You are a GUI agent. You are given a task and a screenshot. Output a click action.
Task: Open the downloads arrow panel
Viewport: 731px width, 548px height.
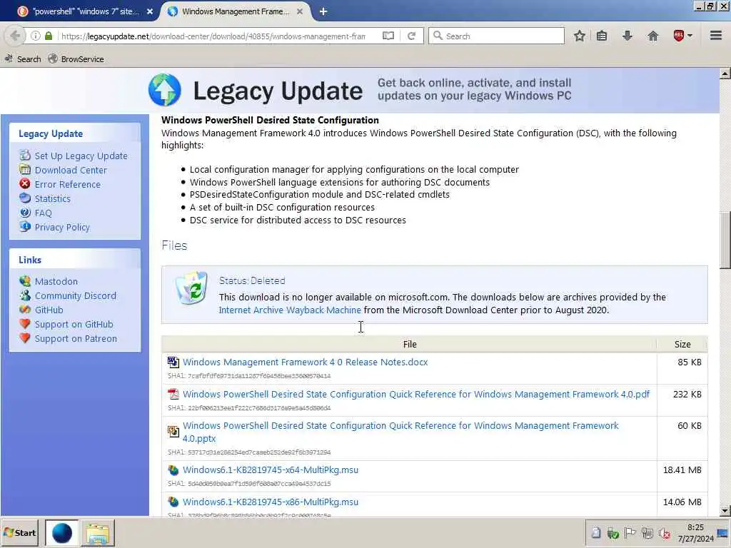click(x=627, y=36)
